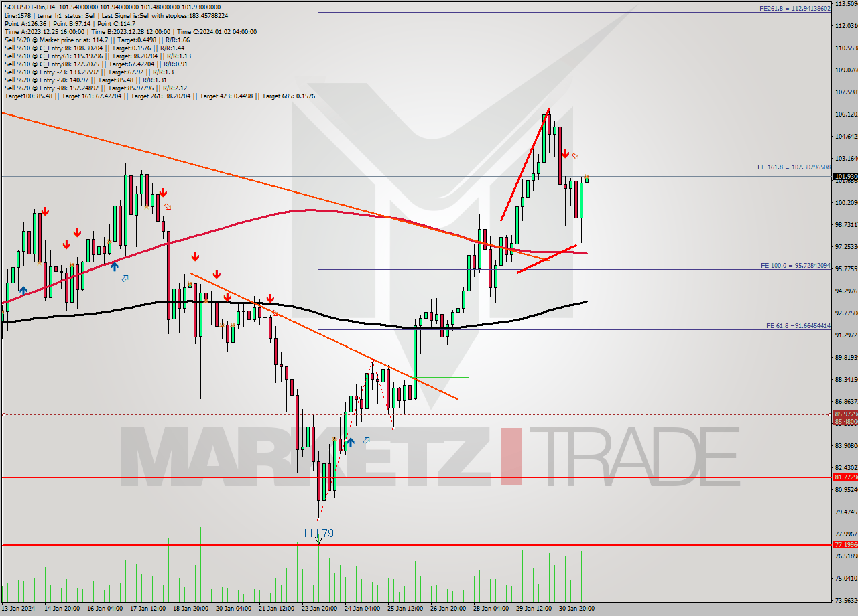This screenshot has height=616, width=858.
Task: Click the 86.8637 price axis label
Action: [x=845, y=401]
